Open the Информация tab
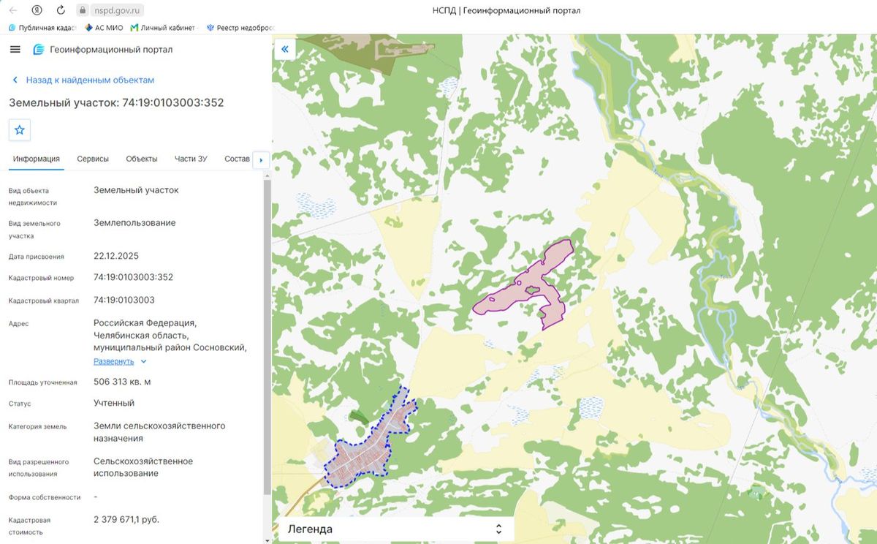Image resolution: width=877 pixels, height=544 pixels. click(x=36, y=159)
